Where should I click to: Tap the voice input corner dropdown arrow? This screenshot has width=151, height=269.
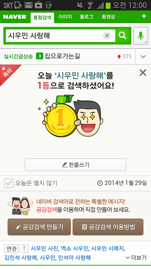click(145, 42)
